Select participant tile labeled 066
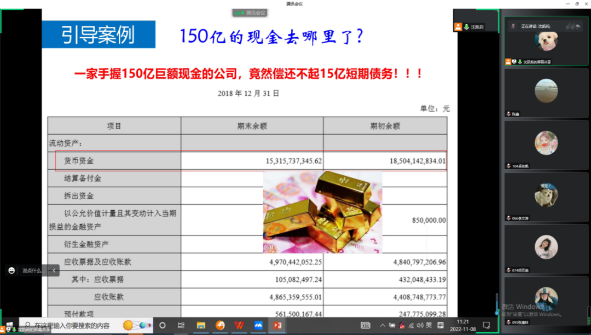 tap(546, 197)
